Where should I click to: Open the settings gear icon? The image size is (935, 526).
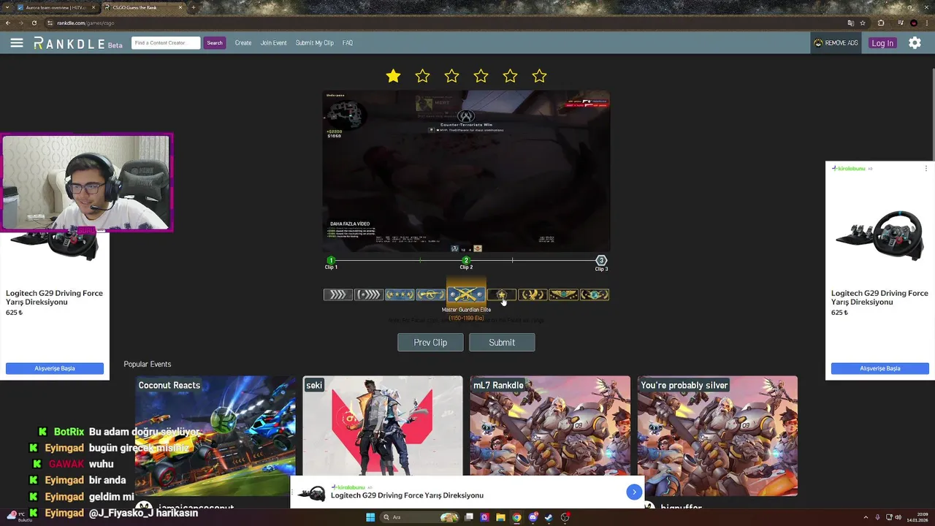click(x=915, y=43)
